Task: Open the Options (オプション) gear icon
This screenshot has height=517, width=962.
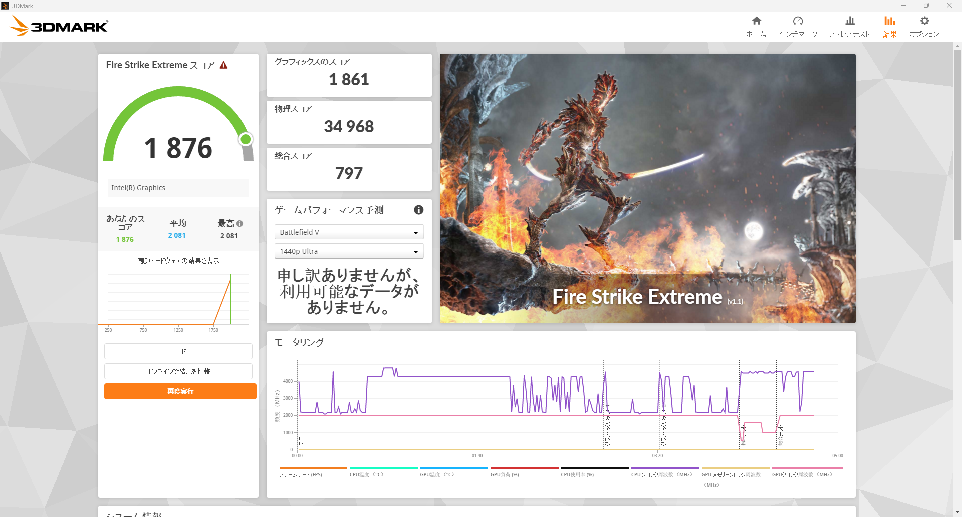Action: point(924,21)
